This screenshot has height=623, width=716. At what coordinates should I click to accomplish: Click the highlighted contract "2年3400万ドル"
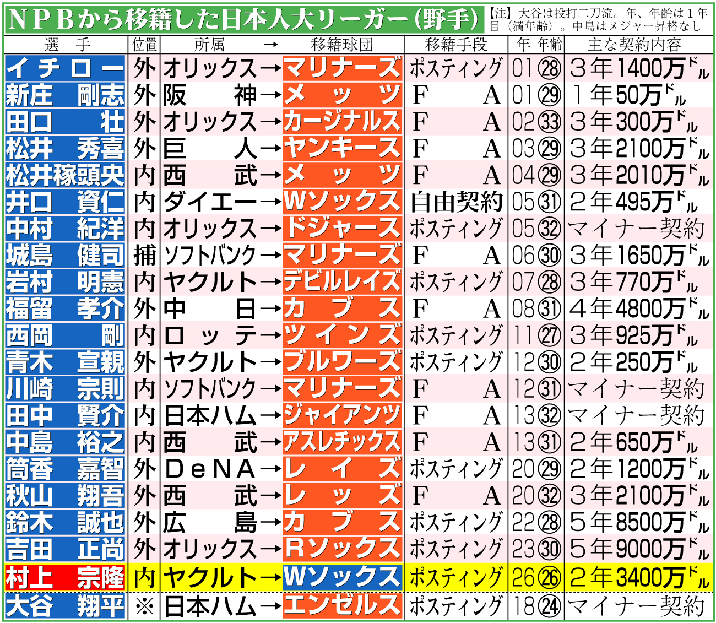(x=639, y=577)
